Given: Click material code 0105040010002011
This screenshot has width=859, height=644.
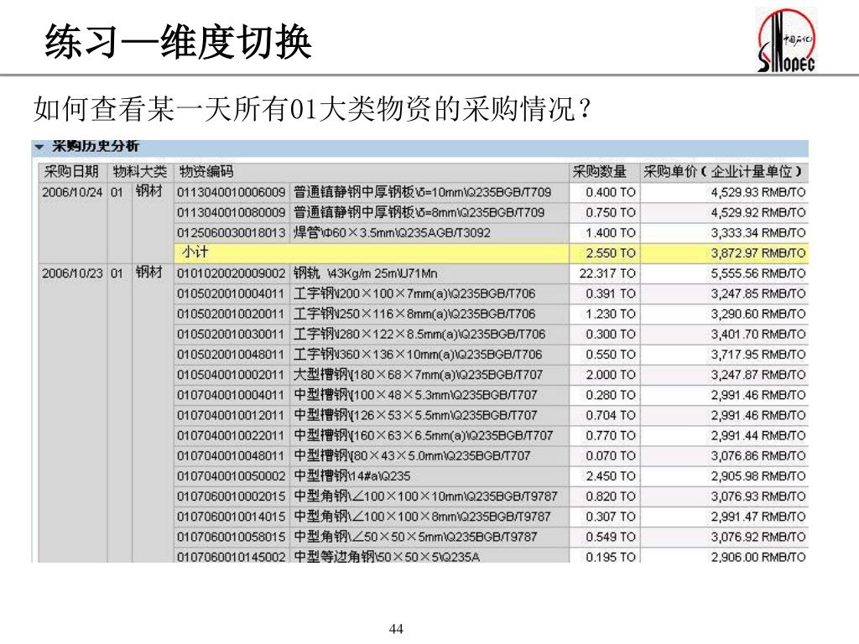Looking at the screenshot, I should (x=231, y=375).
